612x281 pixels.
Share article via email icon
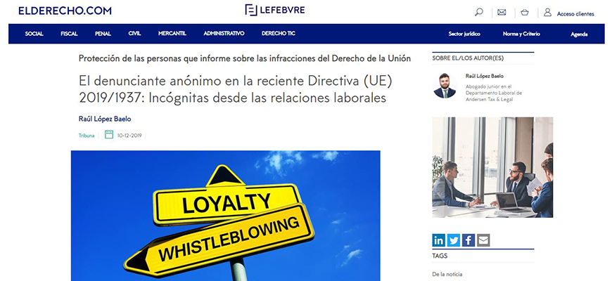(483, 240)
